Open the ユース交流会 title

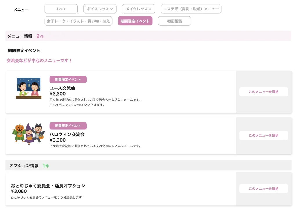click(62, 88)
